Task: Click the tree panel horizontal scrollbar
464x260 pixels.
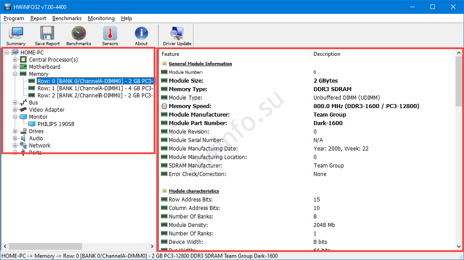Action: 45,247
